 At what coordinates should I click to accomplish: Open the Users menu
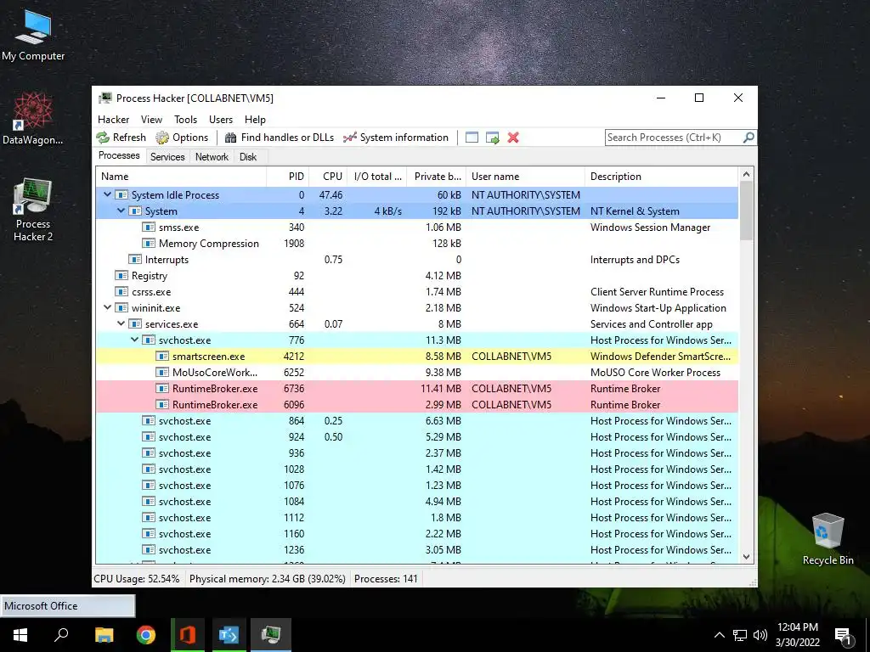click(221, 119)
